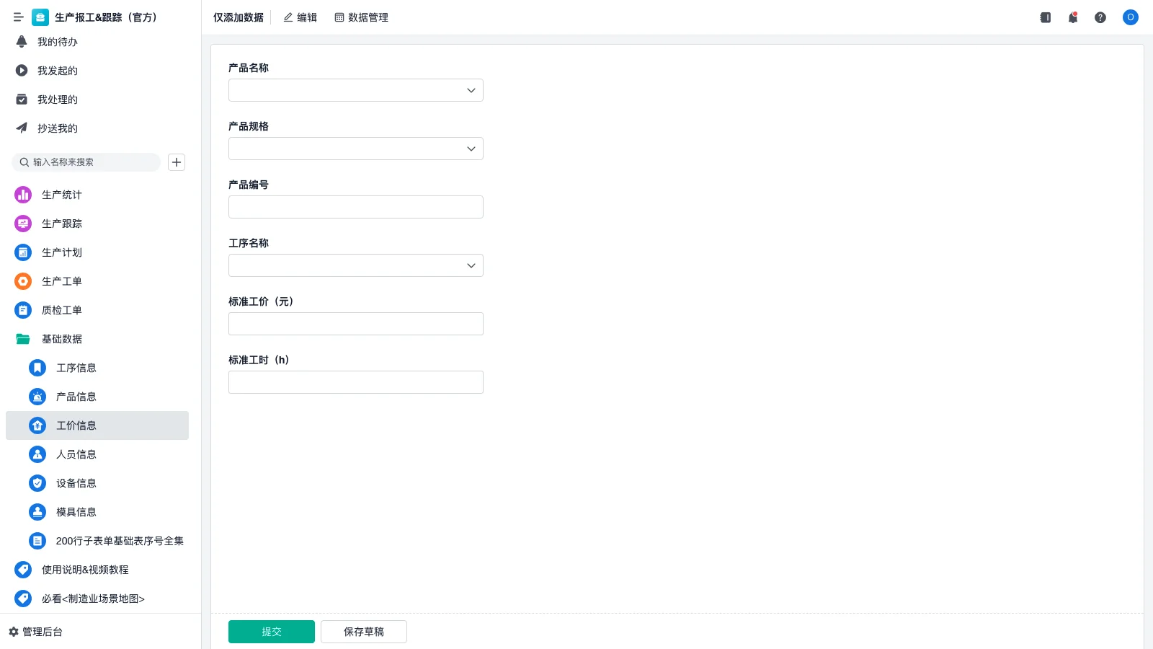Viewport: 1153px width, 649px height.
Task: Select 人员信息 in the sidebar
Action: pyautogui.click(x=76, y=454)
